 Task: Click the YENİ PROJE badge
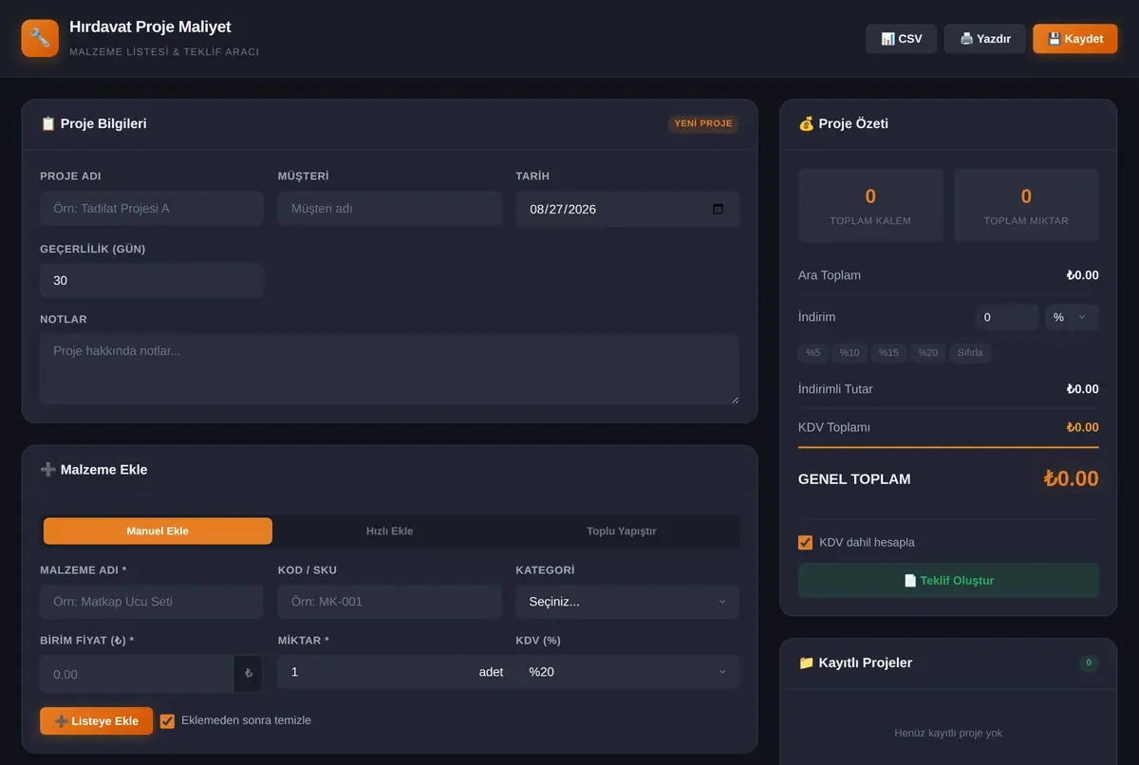click(x=703, y=123)
